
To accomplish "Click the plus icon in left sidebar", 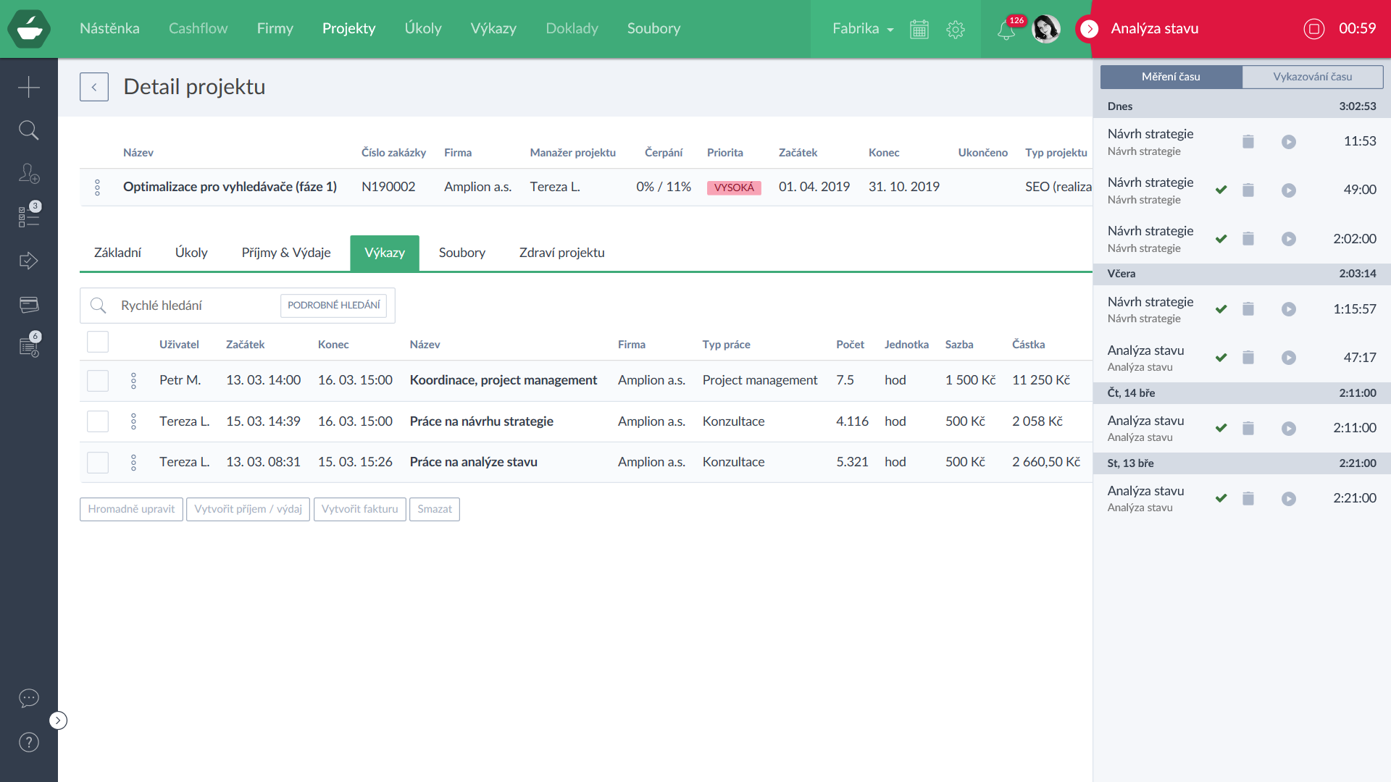I will (29, 87).
